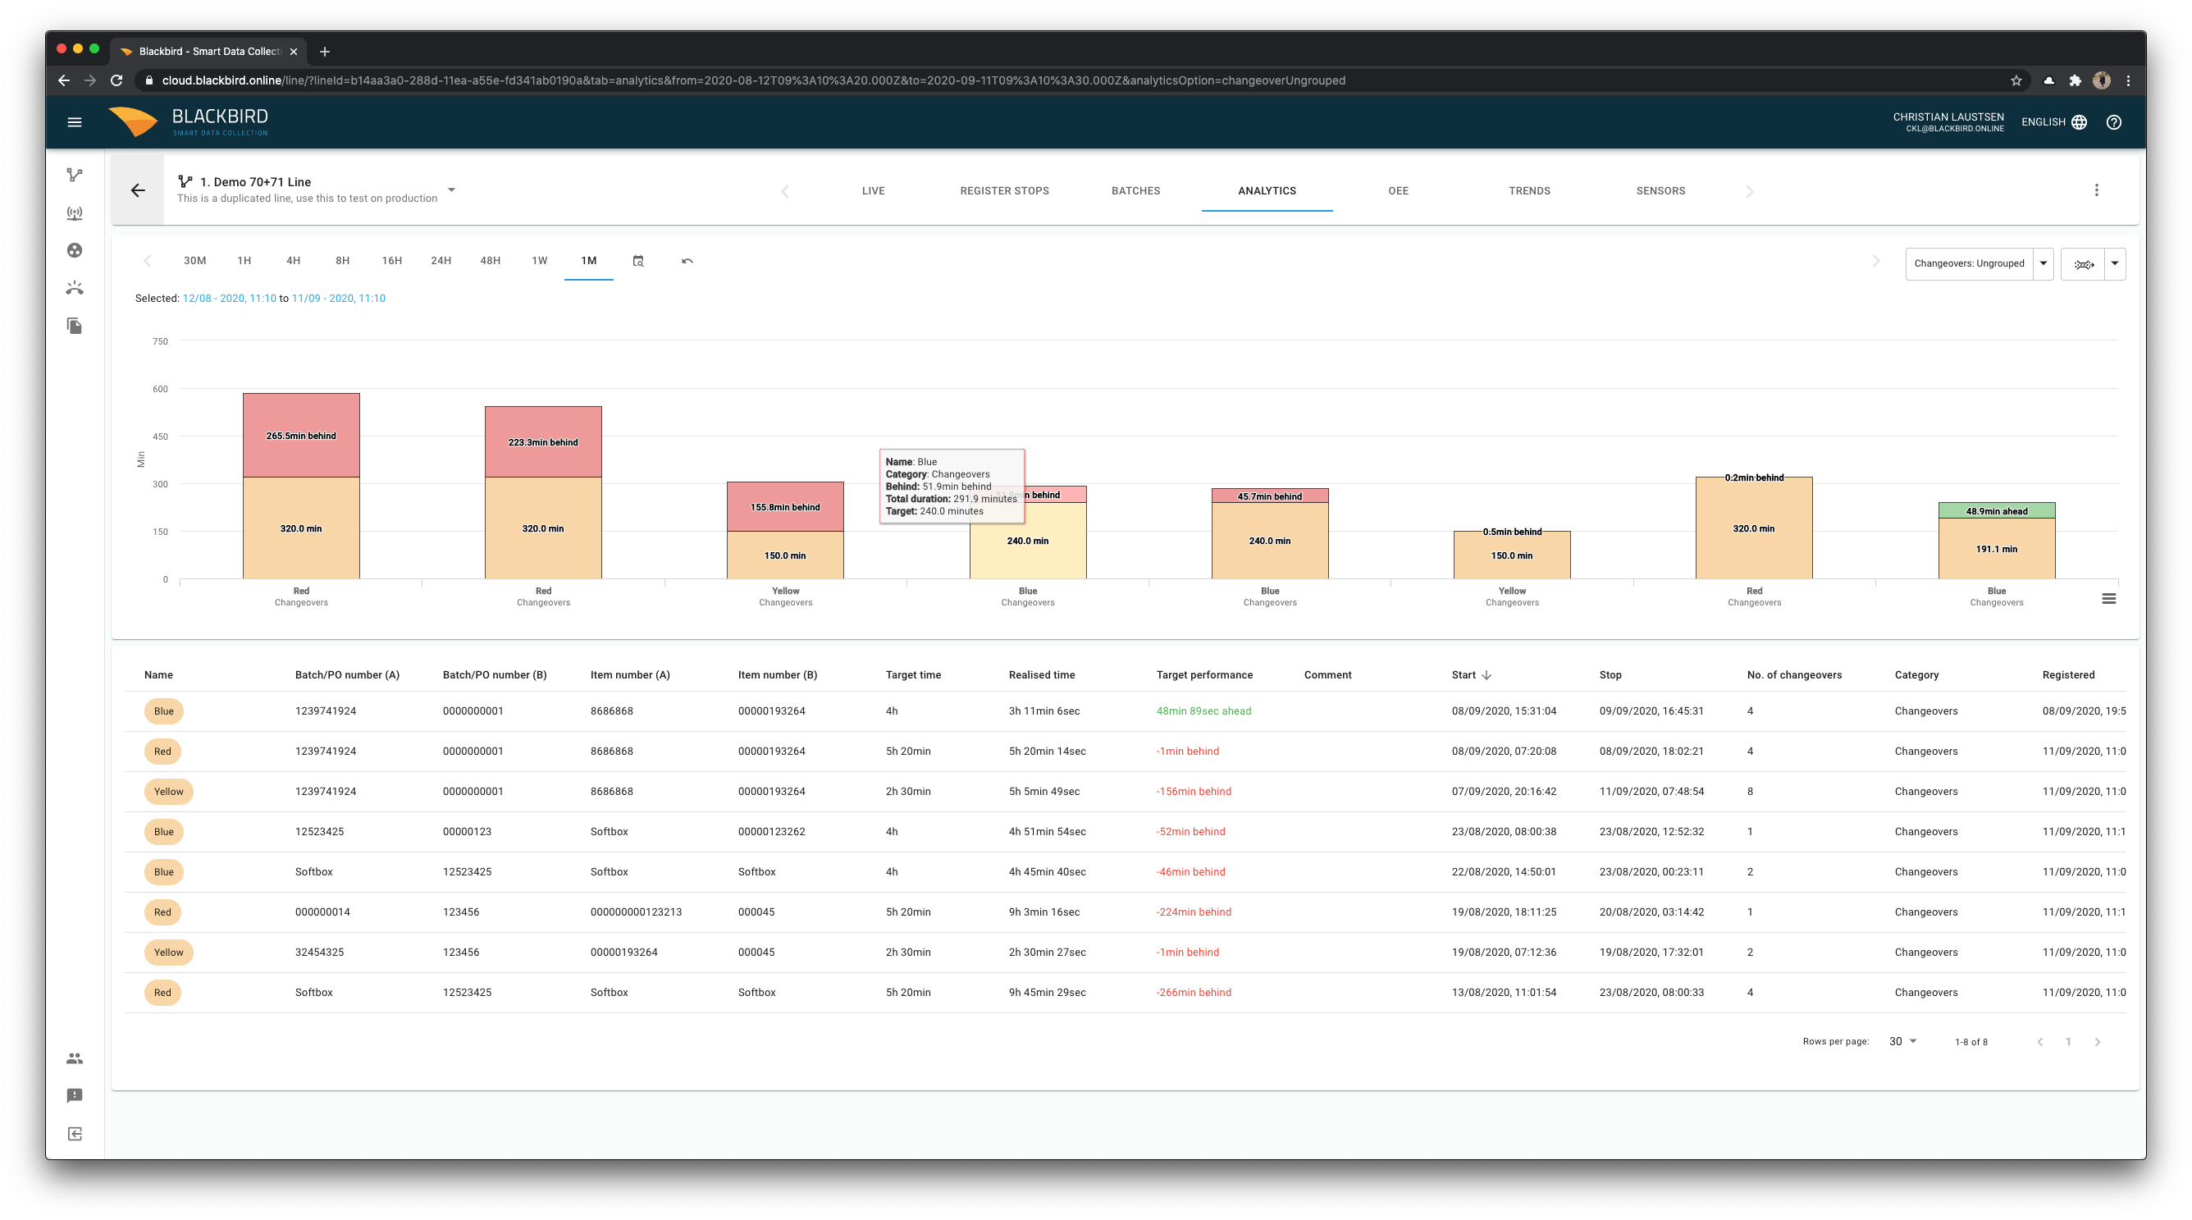Expand the chart view mode dropdown arrow
Image resolution: width=2192 pixels, height=1220 pixels.
tap(2115, 264)
